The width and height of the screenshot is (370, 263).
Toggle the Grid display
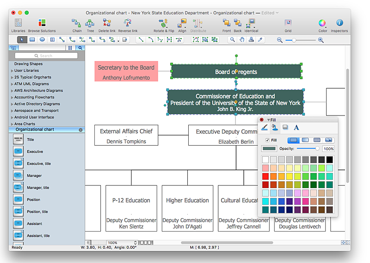click(x=288, y=25)
